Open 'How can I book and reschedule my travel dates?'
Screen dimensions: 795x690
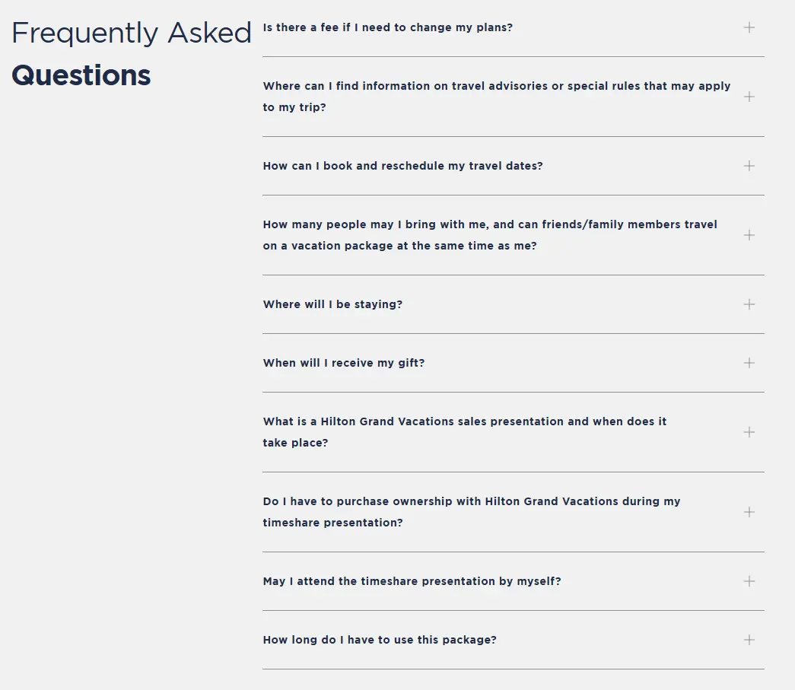tap(402, 166)
